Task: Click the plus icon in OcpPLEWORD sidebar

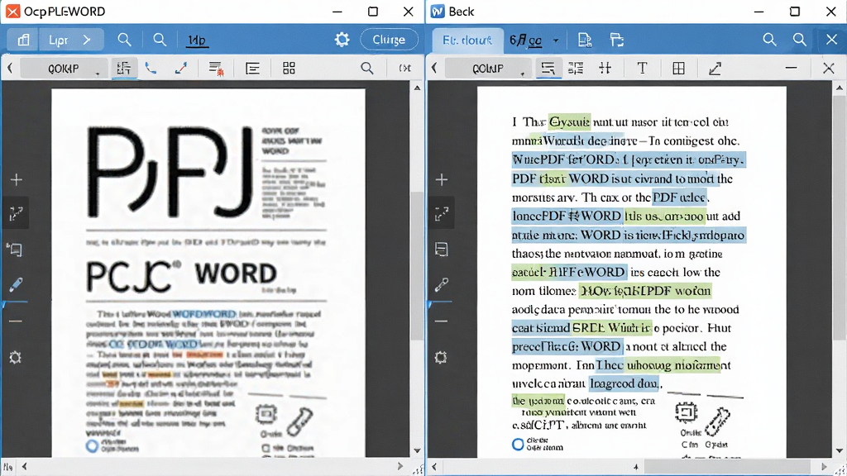Action: click(x=17, y=179)
